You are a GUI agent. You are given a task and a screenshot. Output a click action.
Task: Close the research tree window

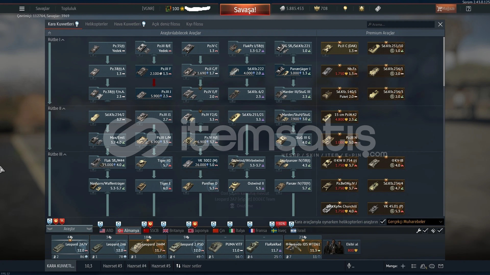tap(440, 24)
